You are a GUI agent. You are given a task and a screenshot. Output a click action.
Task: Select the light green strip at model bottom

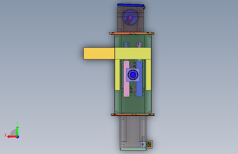pos(133,149)
